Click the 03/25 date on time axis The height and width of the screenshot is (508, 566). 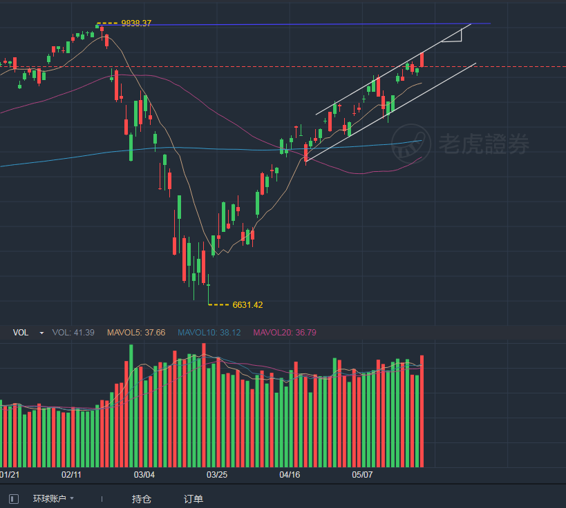pos(216,475)
